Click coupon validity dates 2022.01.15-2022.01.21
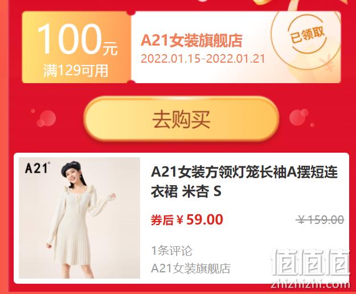356x294 pixels. point(203,59)
